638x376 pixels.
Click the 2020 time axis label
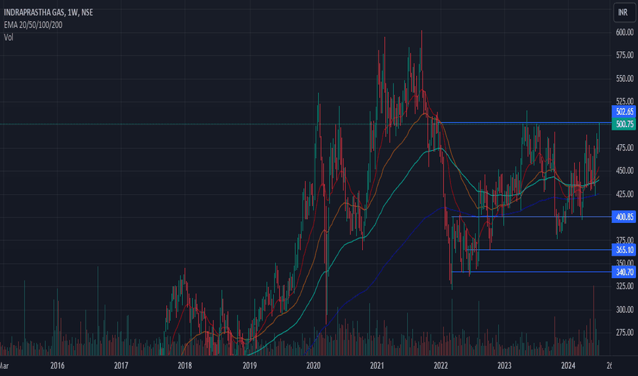[314, 366]
